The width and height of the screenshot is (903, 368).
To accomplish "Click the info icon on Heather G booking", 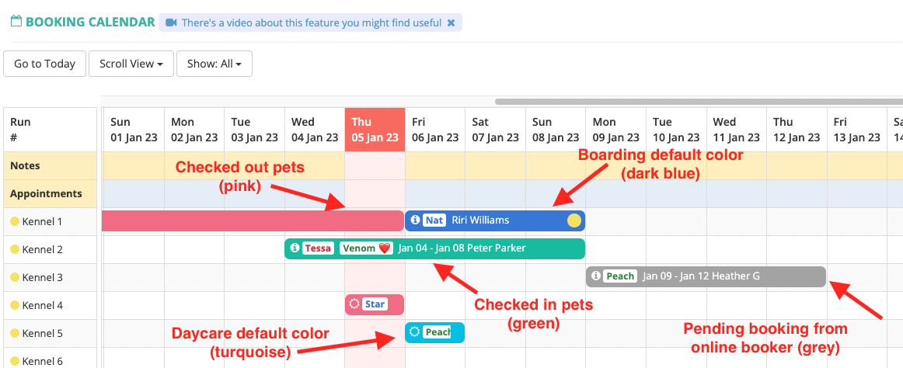I will (596, 276).
